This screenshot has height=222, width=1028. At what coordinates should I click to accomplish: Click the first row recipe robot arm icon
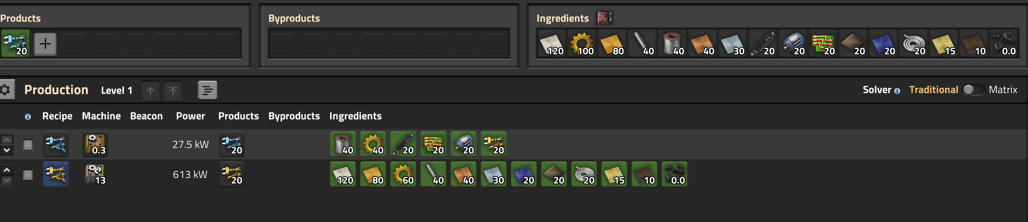(x=56, y=144)
